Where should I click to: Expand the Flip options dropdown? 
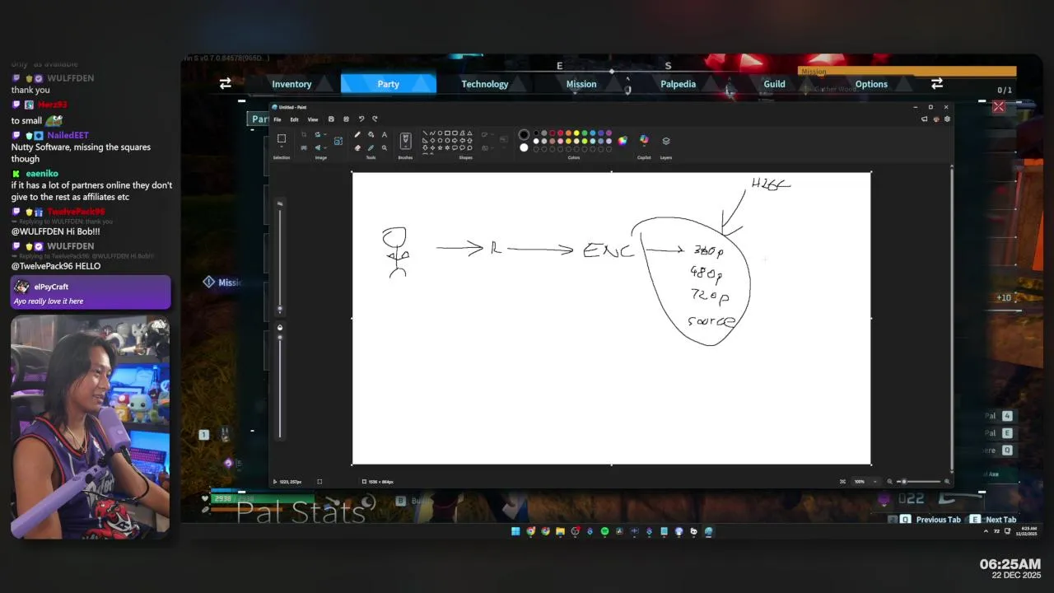324,148
